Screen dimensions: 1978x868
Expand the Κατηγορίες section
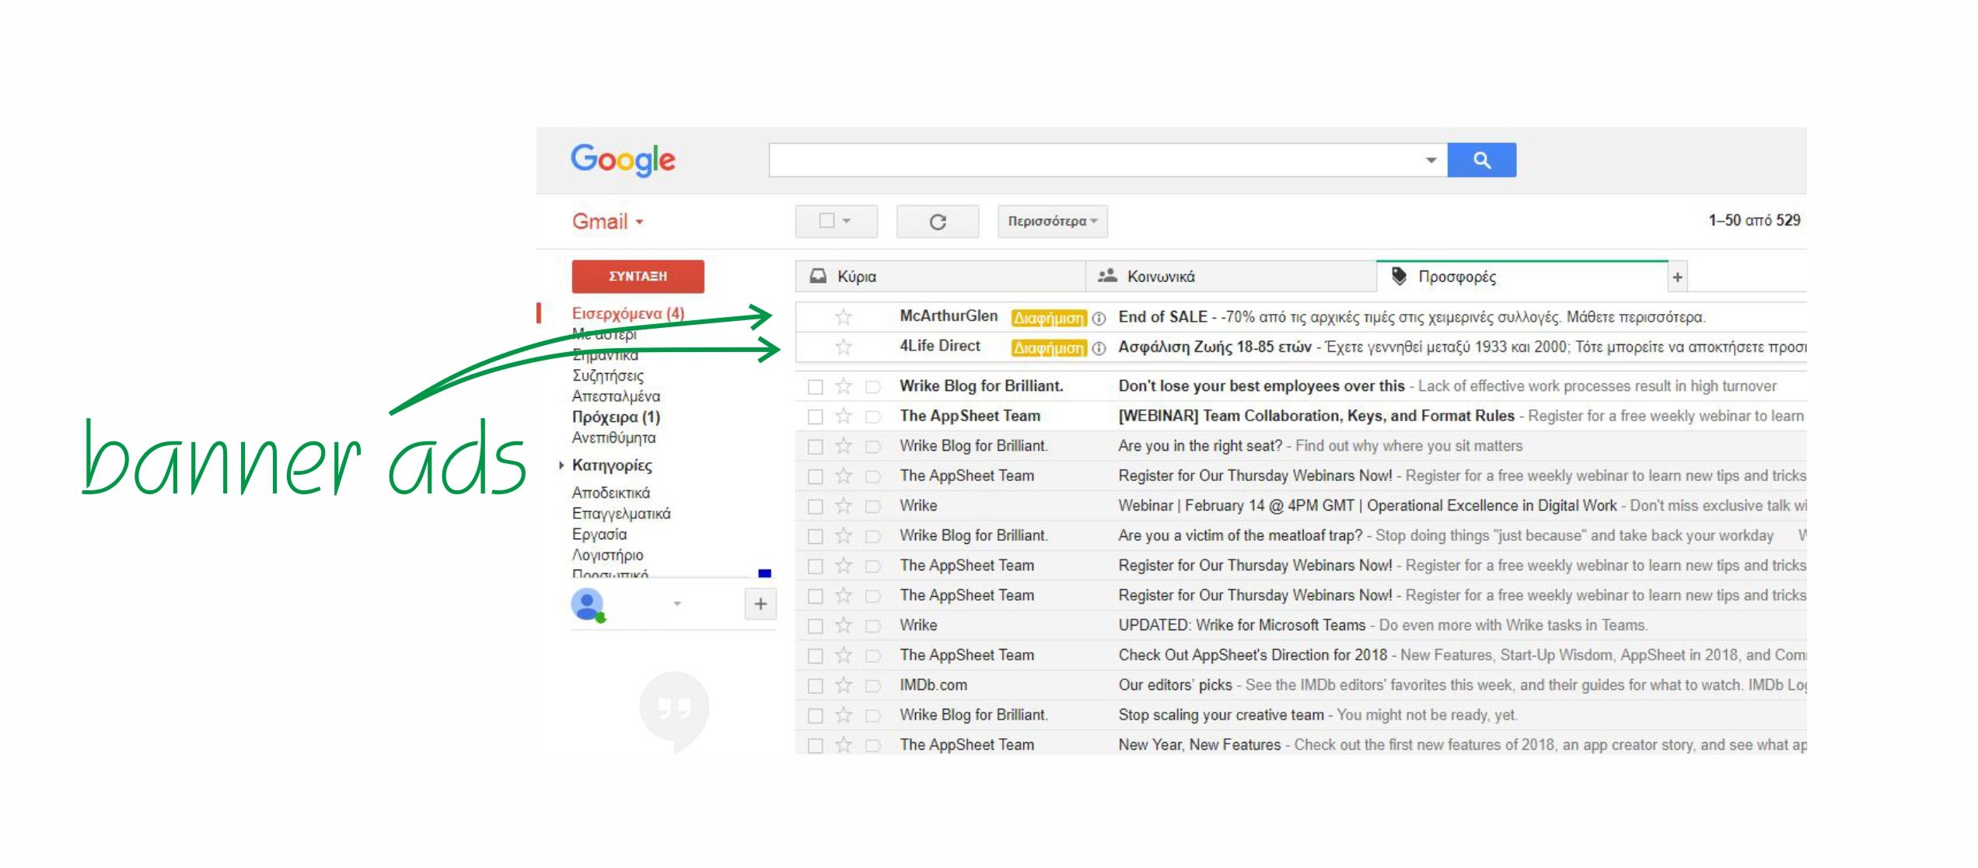562,465
